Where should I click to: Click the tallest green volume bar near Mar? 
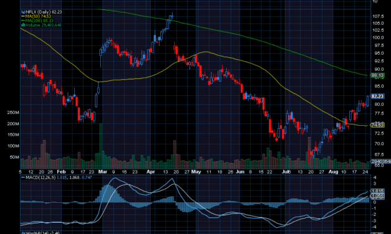click(101, 146)
